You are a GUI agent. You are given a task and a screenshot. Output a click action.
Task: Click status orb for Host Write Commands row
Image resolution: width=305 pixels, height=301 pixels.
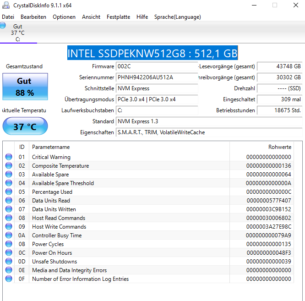[9, 226]
